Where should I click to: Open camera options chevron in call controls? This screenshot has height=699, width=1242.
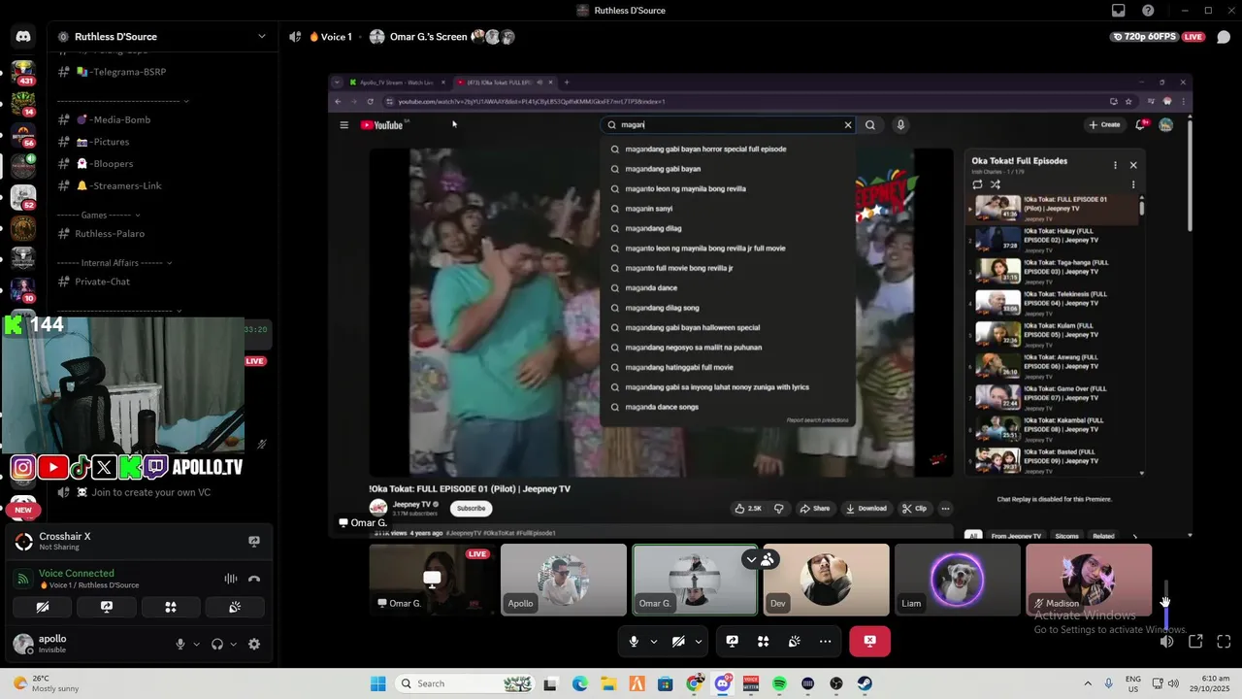click(698, 641)
